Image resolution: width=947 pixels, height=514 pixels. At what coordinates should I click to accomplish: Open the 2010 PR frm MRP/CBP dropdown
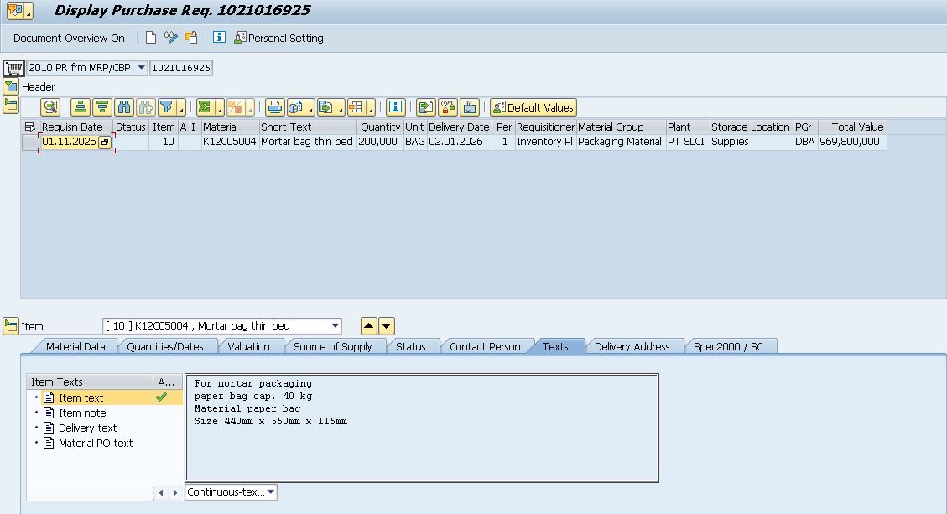click(x=140, y=68)
